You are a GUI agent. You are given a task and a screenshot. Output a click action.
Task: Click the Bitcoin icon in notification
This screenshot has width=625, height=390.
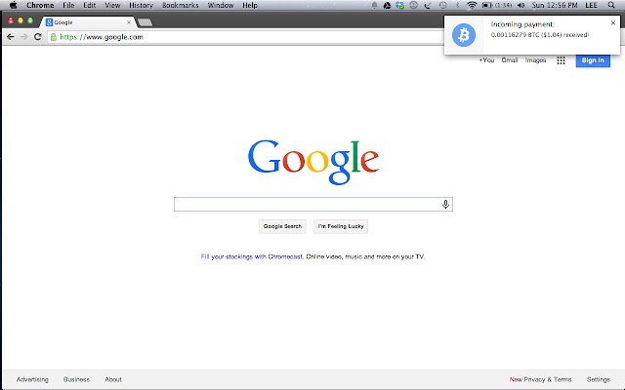click(464, 35)
